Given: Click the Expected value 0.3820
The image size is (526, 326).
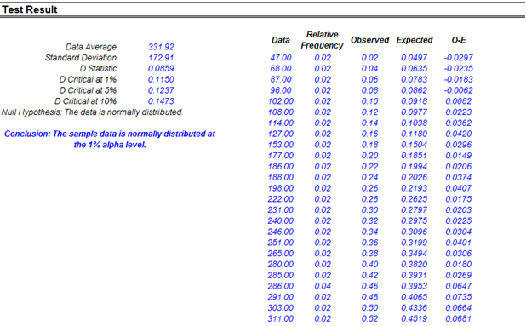Looking at the screenshot, I should (415, 264).
